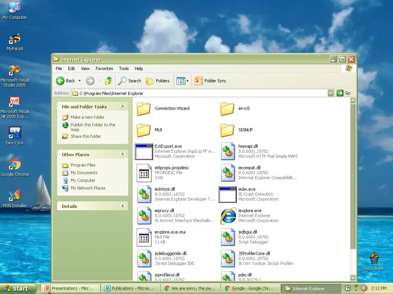Open the File menu
This screenshot has width=393, height=294.
[x=59, y=69]
